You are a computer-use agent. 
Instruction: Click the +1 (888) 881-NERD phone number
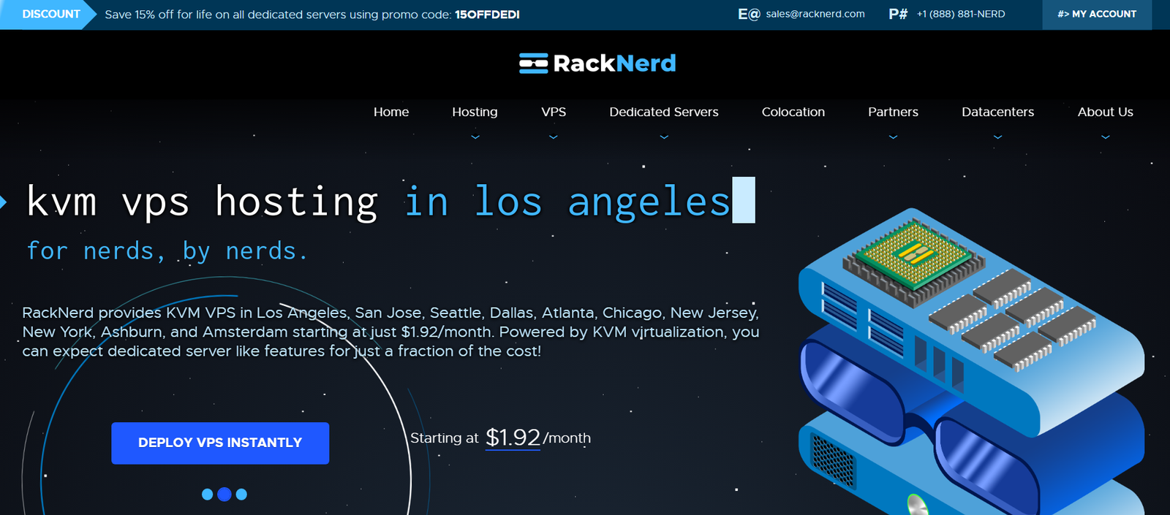(961, 14)
